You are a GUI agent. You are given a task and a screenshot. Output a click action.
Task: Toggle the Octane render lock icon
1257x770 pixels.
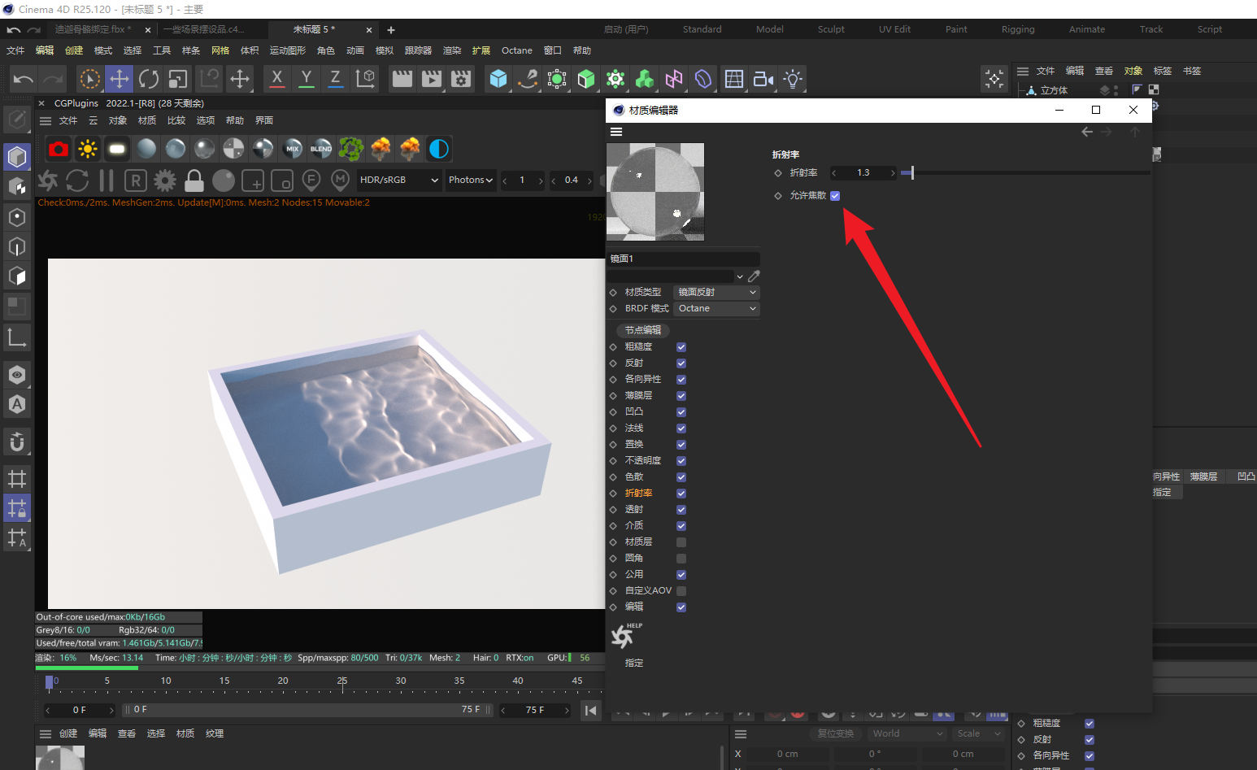[194, 180]
